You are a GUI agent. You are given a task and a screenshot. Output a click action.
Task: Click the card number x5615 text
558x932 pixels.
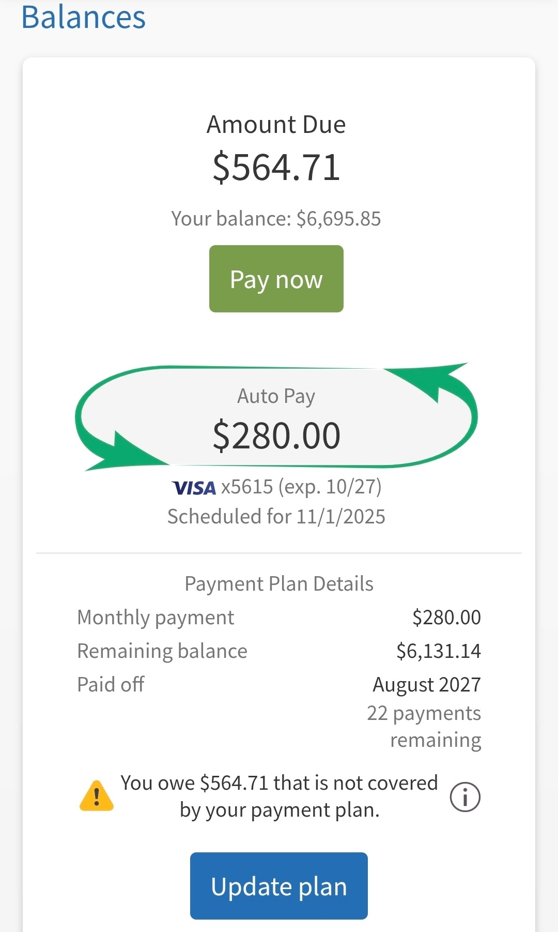pos(247,487)
